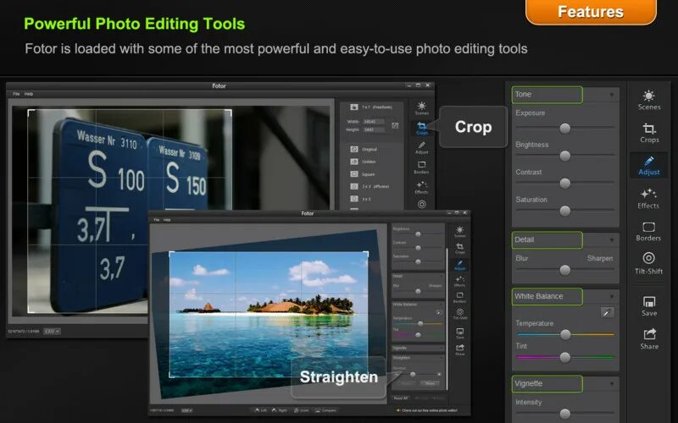
Task: Select Crop tool in the island-photo window
Action: pos(460,248)
